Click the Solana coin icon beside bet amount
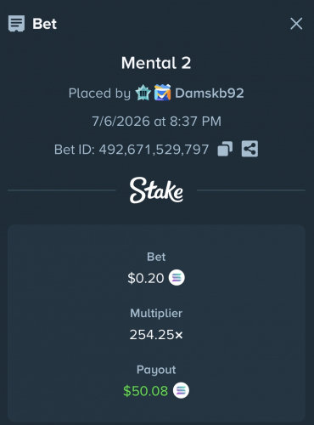Image resolution: width=314 pixels, height=425 pixels. pos(177,278)
